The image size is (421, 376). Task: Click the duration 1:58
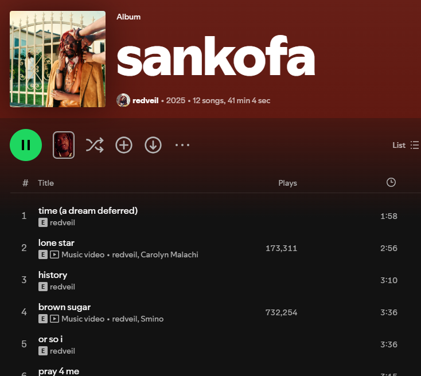point(388,216)
